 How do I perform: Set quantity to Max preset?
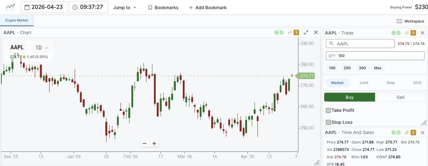coord(378,68)
